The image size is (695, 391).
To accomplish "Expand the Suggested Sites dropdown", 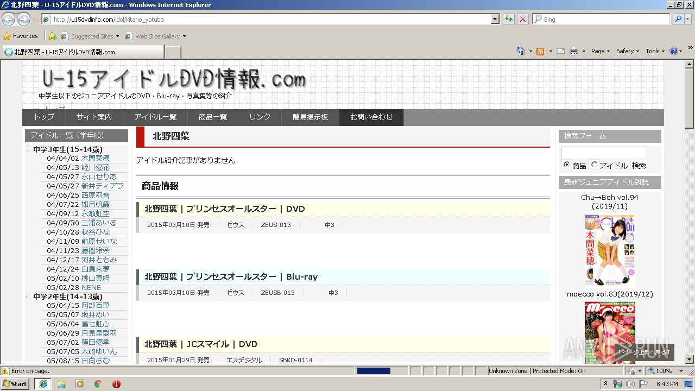I will click(117, 36).
